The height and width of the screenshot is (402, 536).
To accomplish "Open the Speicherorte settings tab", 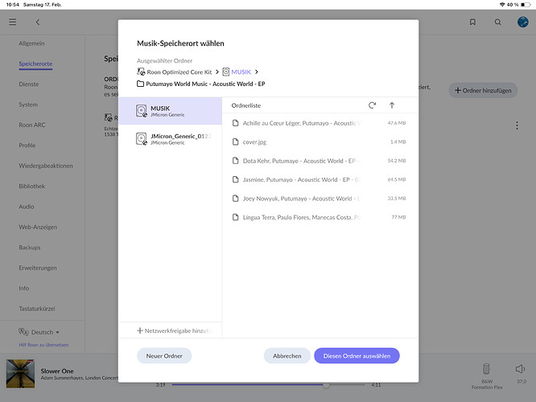I will pyautogui.click(x=35, y=64).
